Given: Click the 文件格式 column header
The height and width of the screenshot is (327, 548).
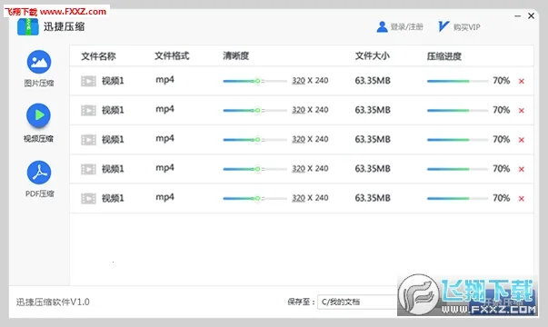Looking at the screenshot, I should tap(172, 56).
